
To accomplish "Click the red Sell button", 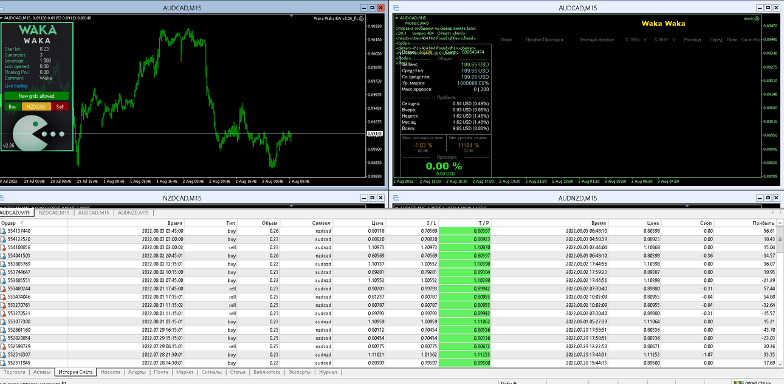I will [60, 107].
